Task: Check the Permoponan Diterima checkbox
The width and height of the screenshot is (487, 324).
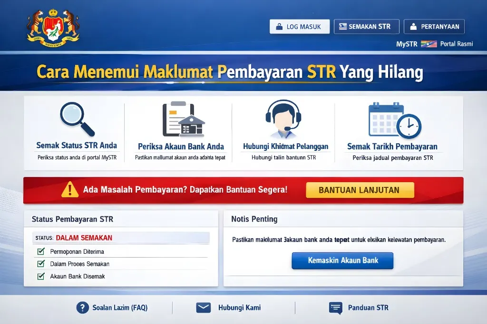Action: (42, 251)
